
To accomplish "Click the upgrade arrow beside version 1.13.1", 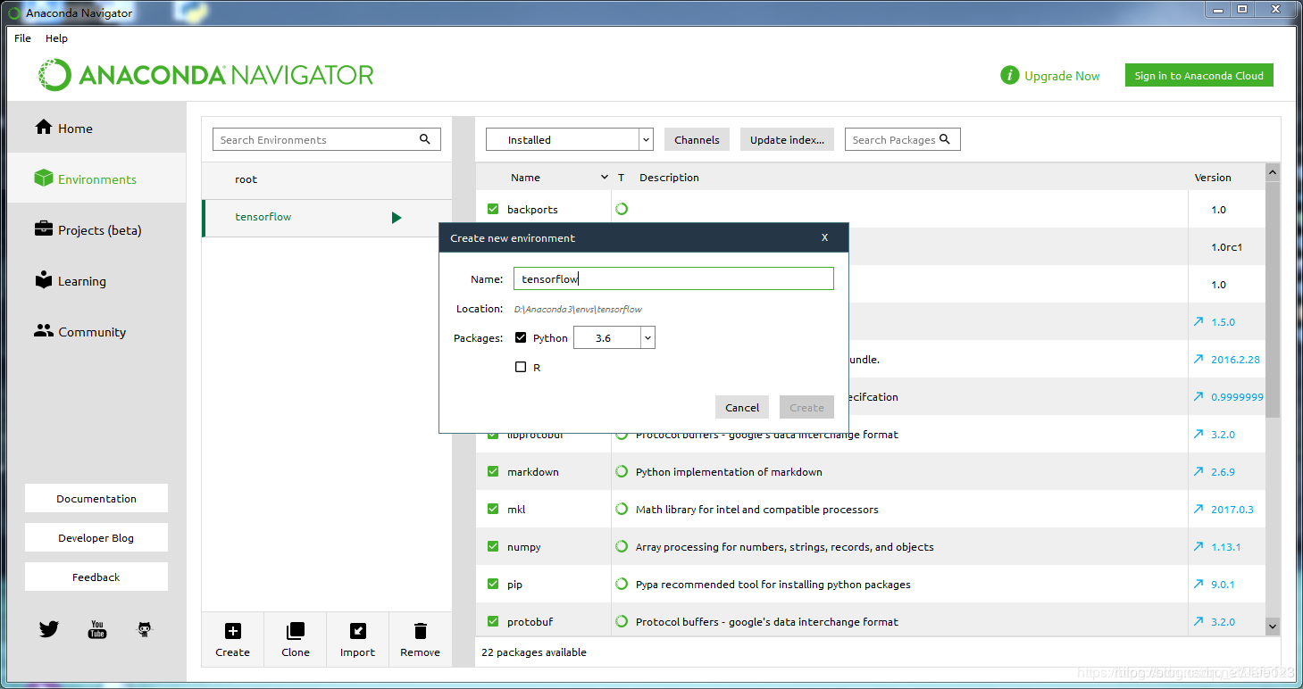I will click(1199, 546).
